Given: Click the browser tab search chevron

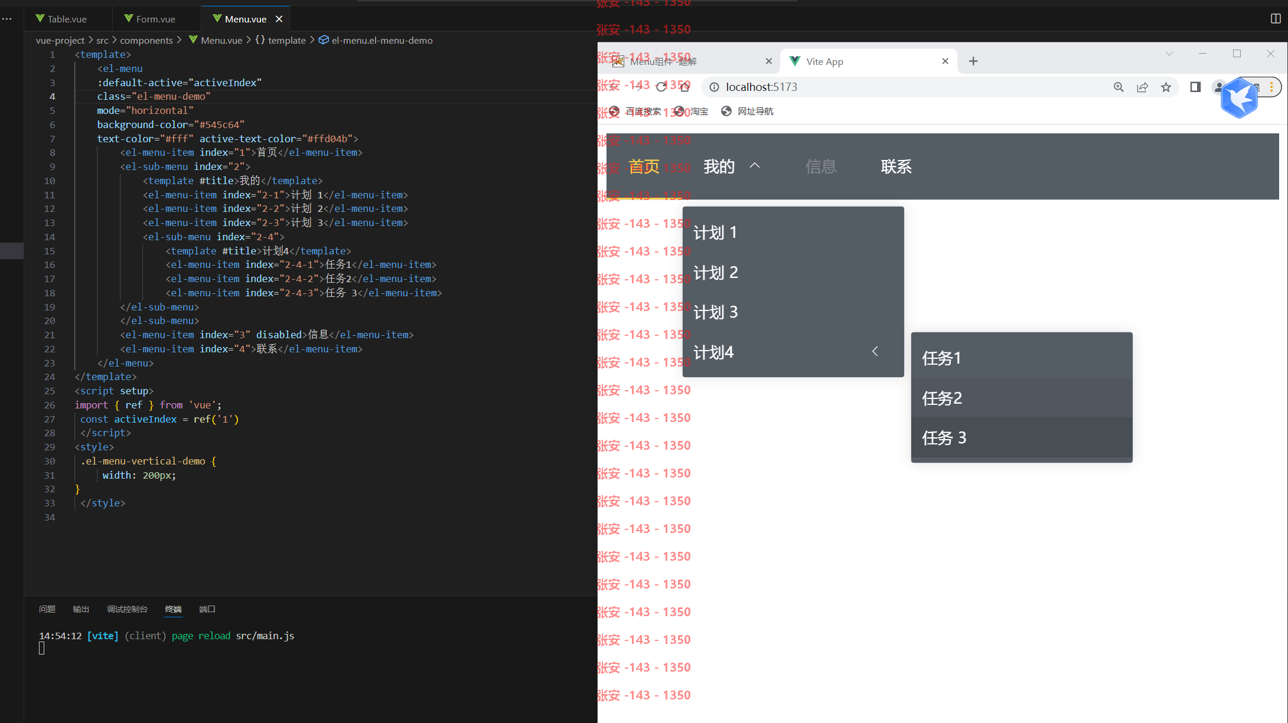Looking at the screenshot, I should click(1169, 54).
